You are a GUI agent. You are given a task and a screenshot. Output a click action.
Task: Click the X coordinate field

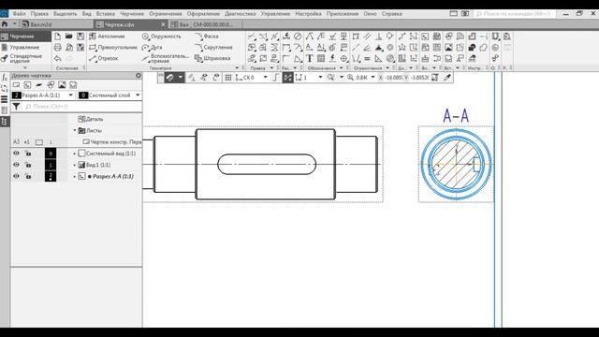pos(393,78)
